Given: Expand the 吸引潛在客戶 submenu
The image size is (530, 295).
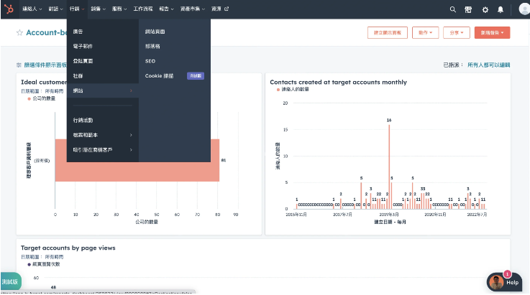Looking at the screenshot, I should (131, 149).
